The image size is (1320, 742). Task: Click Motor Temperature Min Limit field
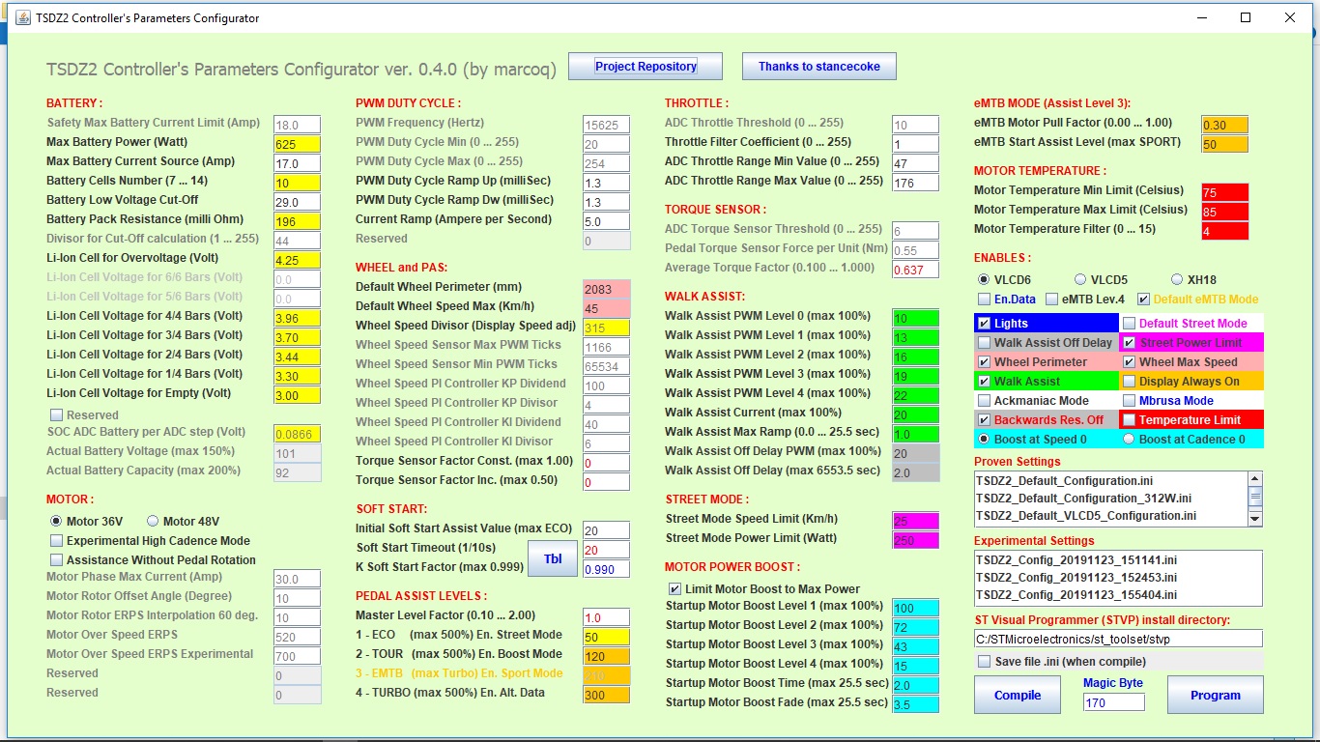point(1224,192)
